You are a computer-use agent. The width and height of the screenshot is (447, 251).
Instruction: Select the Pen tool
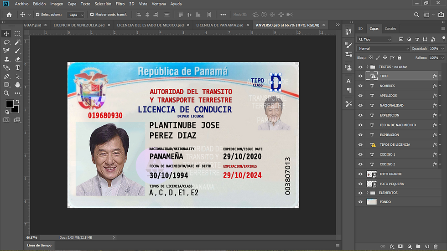(x=6, y=76)
